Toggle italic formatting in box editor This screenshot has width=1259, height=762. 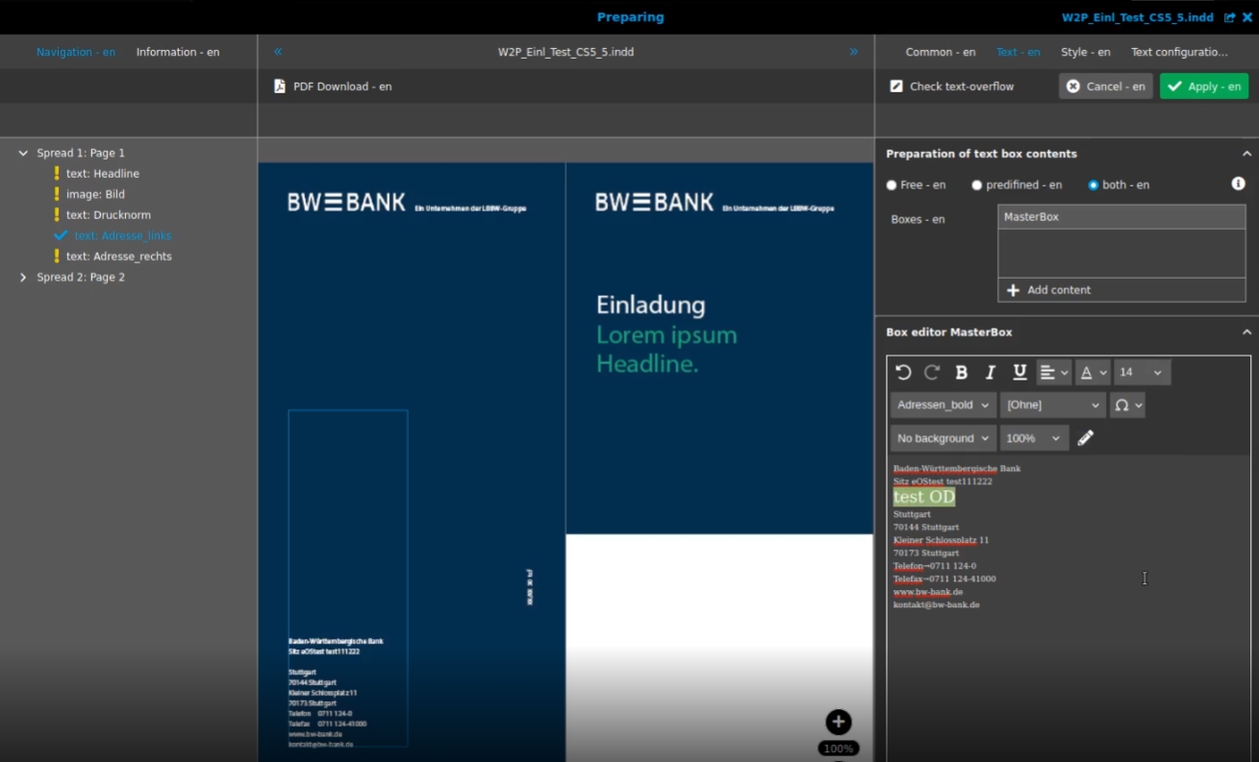pos(990,373)
